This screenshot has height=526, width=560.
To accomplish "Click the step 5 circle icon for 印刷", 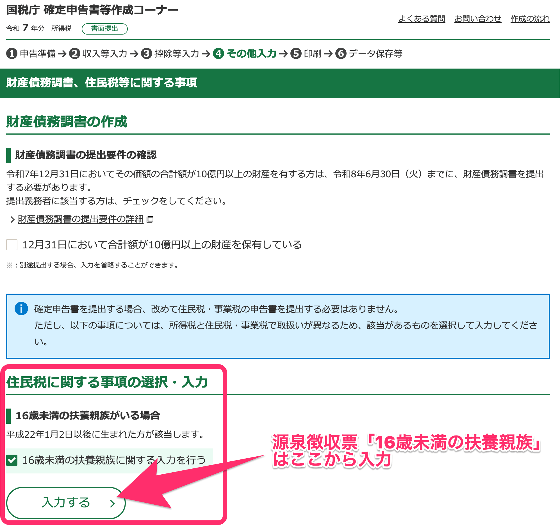I will tap(296, 54).
